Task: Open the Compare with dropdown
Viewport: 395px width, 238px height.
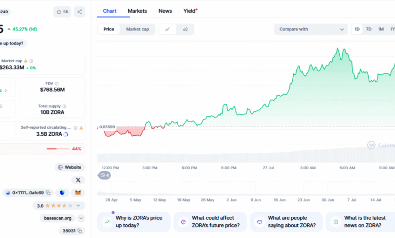Action: click(x=311, y=29)
